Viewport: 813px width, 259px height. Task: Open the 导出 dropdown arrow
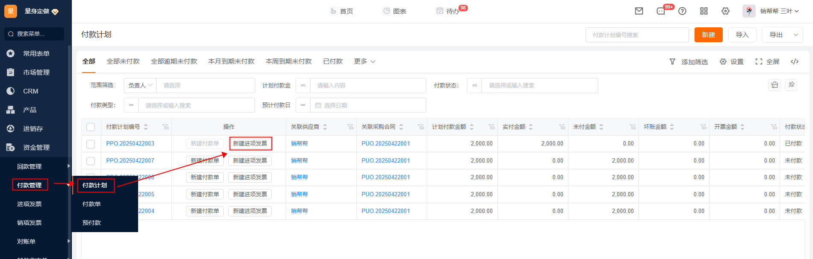pos(796,35)
